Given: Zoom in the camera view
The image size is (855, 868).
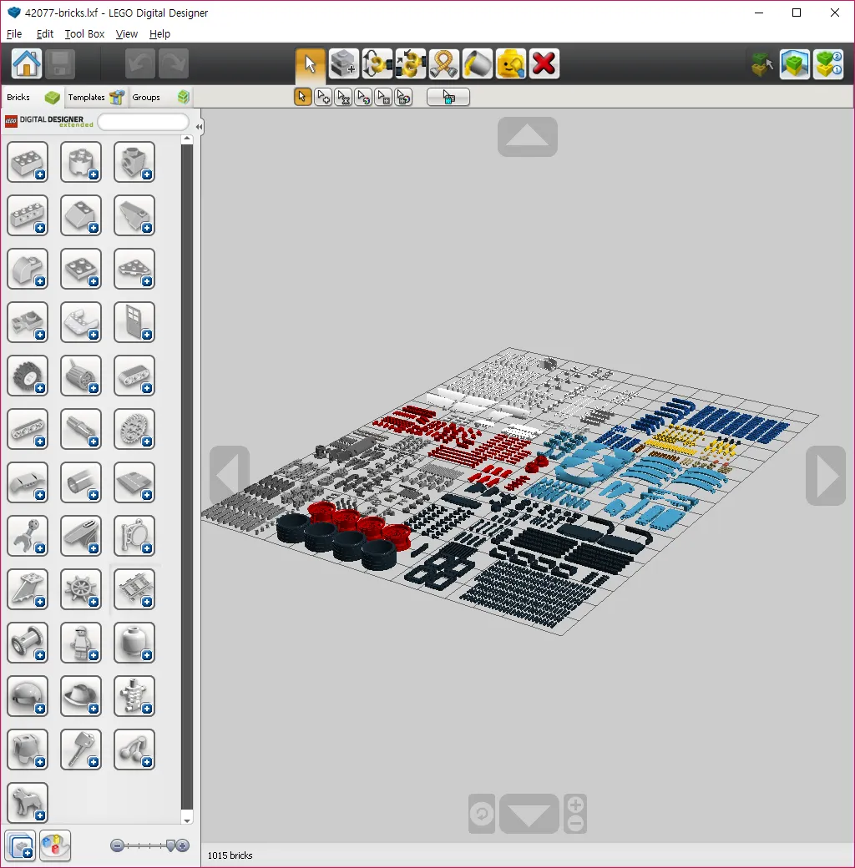Looking at the screenshot, I should pyautogui.click(x=575, y=804).
